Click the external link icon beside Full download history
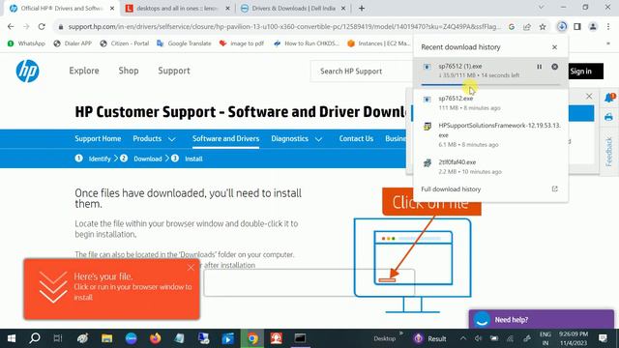This screenshot has width=619, height=348. tap(554, 189)
